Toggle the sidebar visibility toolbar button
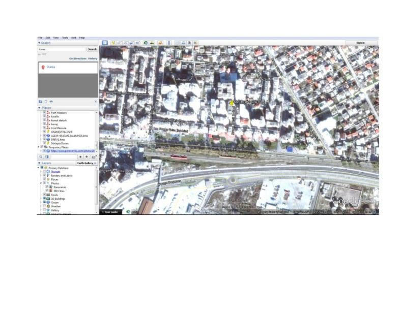This screenshot has width=403, height=311. click(105, 43)
